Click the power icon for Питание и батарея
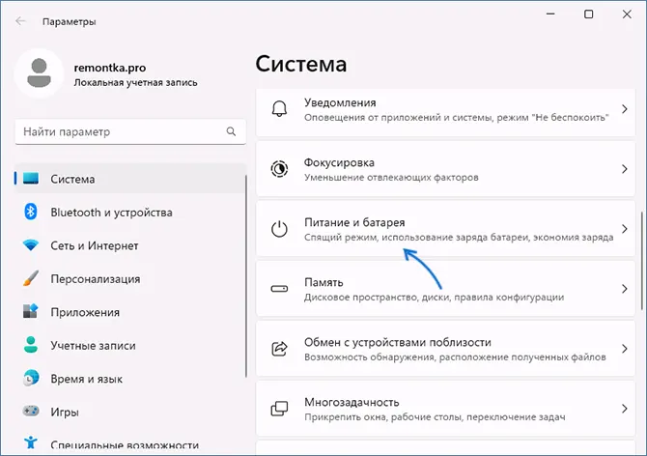Viewport: 647px width, 456px height. pyautogui.click(x=279, y=229)
